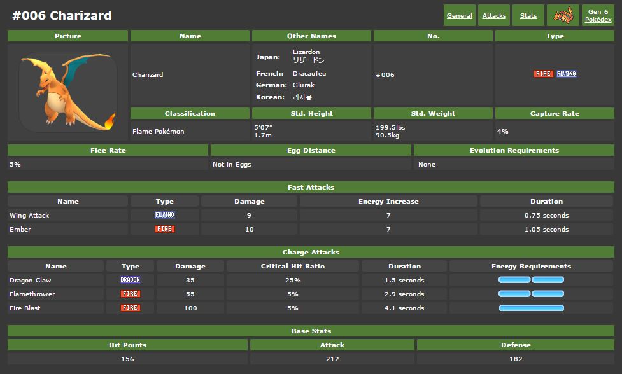The image size is (622, 374).
Task: Select the Base Stats section header
Action: [311, 331]
